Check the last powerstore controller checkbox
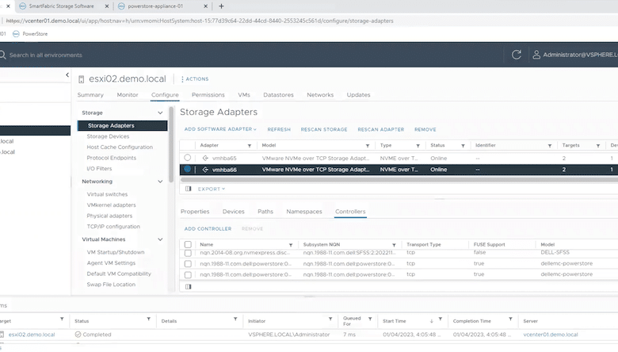Viewport: 618px width, 352px height. click(188, 275)
